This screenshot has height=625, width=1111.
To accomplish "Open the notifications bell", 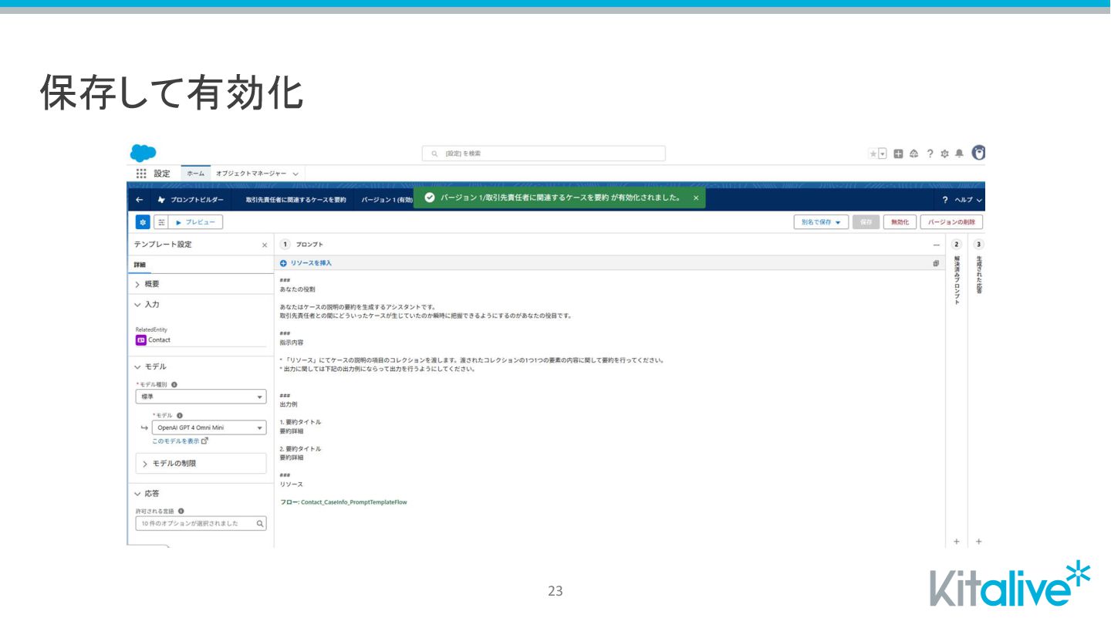I will coord(959,154).
